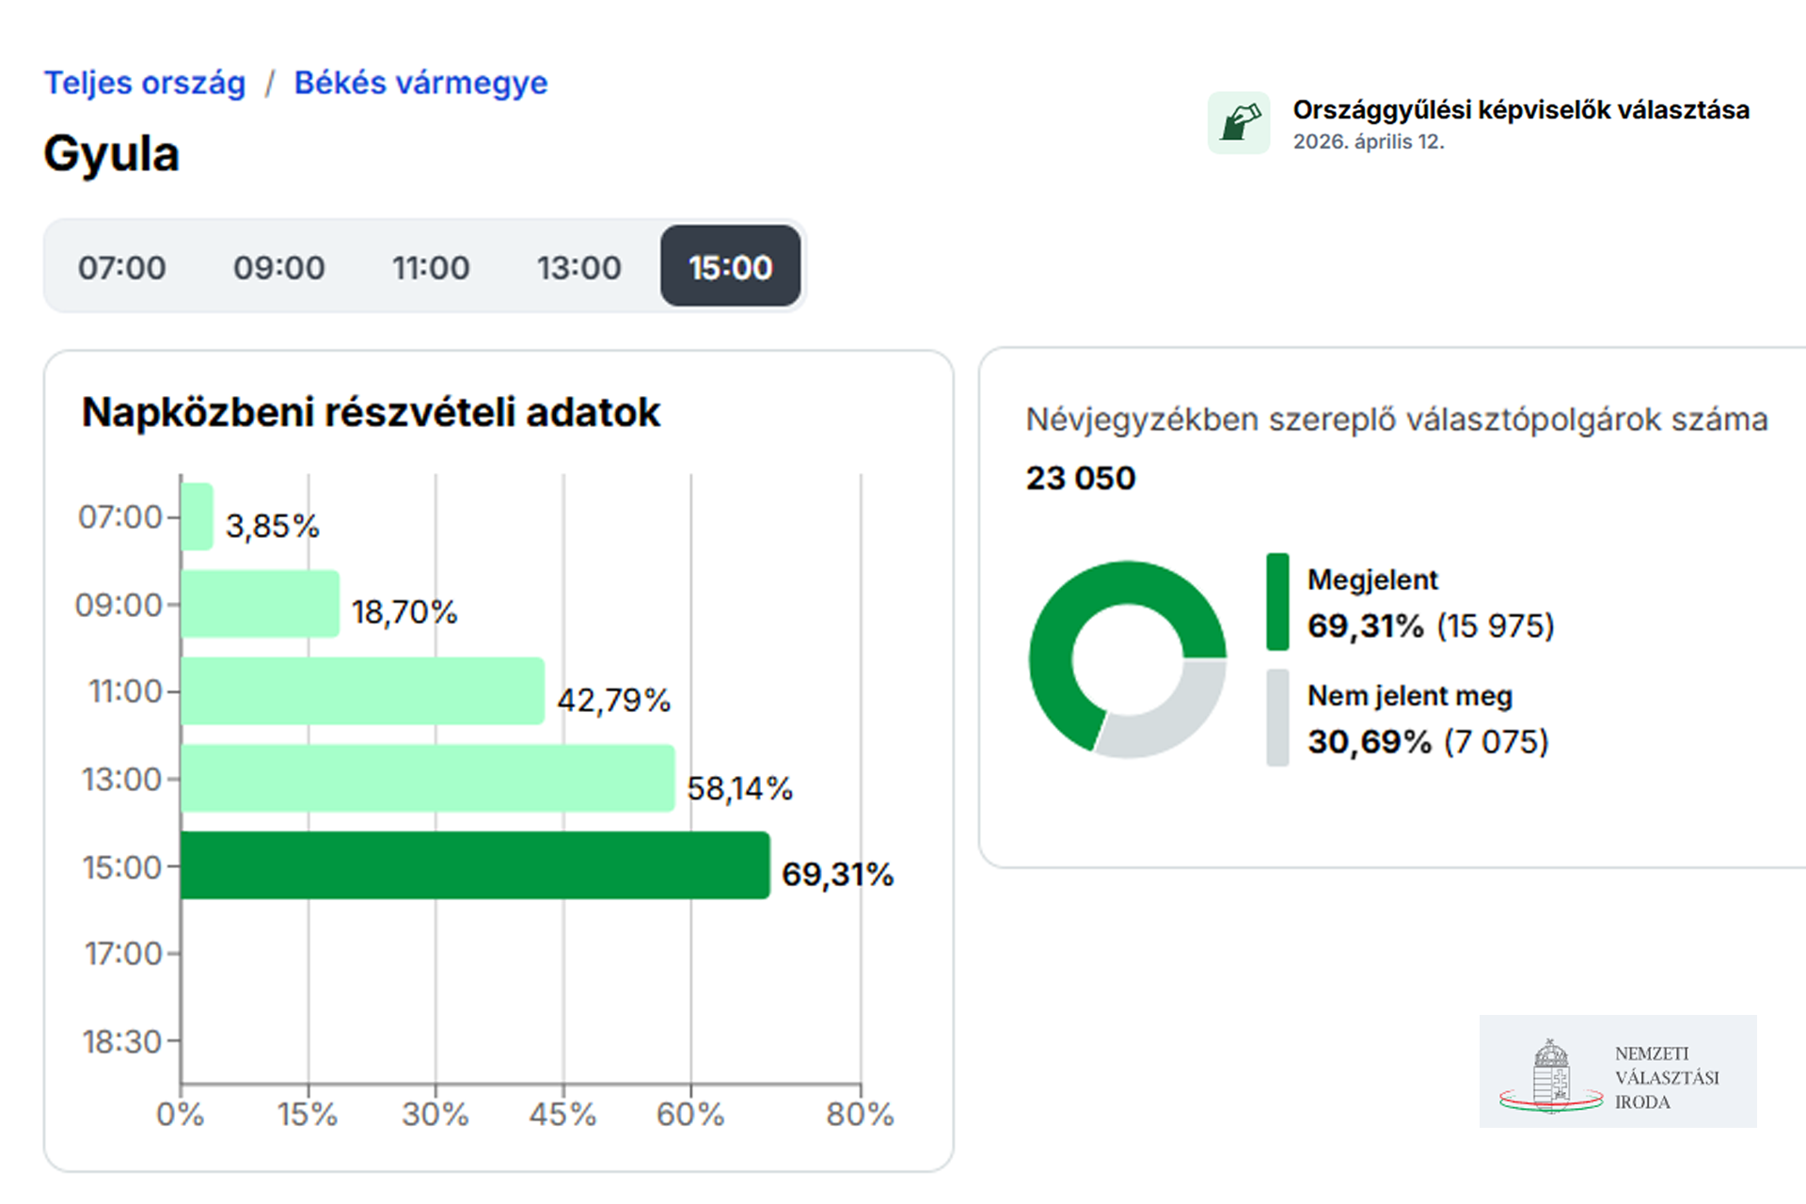Click the Nemzeti Választási Iroda logo
The height and width of the screenshot is (1204, 1806).
(1617, 1071)
